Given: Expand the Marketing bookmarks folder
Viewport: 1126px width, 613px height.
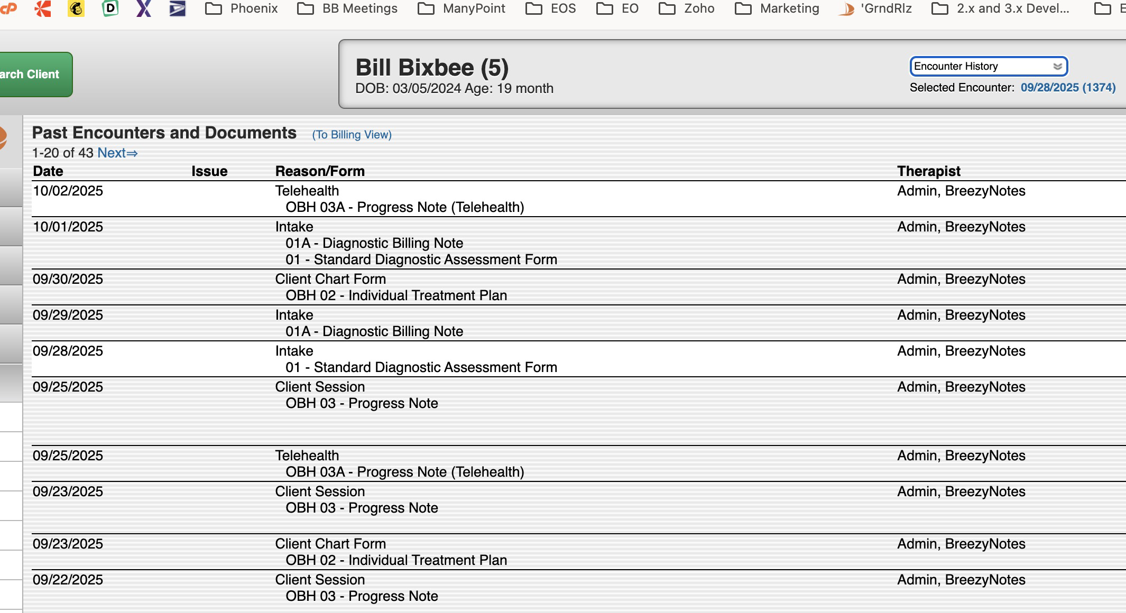Looking at the screenshot, I should pyautogui.click(x=777, y=8).
